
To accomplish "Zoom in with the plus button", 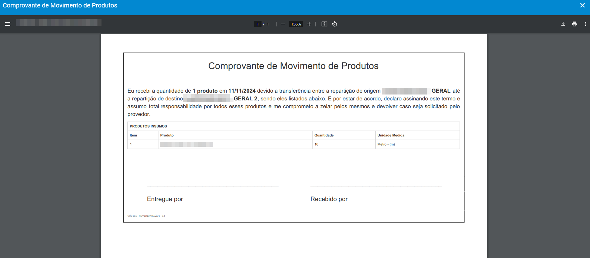I will pos(309,24).
